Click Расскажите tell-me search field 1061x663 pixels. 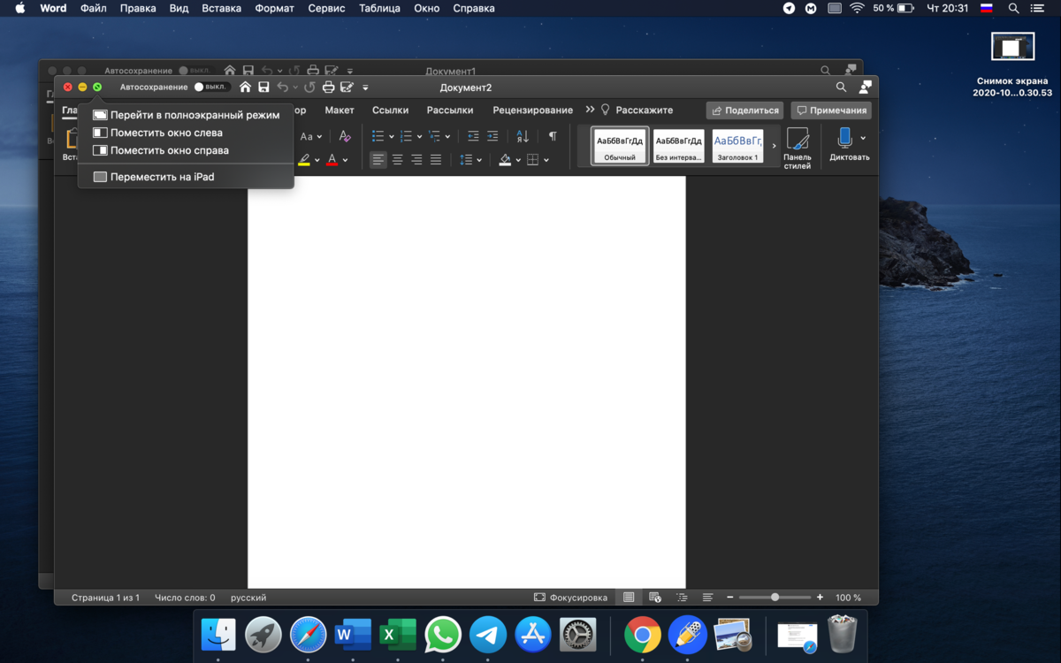(x=637, y=110)
